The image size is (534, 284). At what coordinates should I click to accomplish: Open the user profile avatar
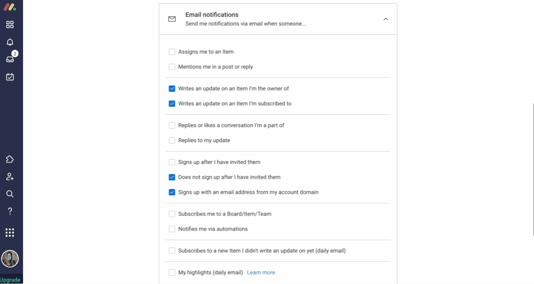10,259
